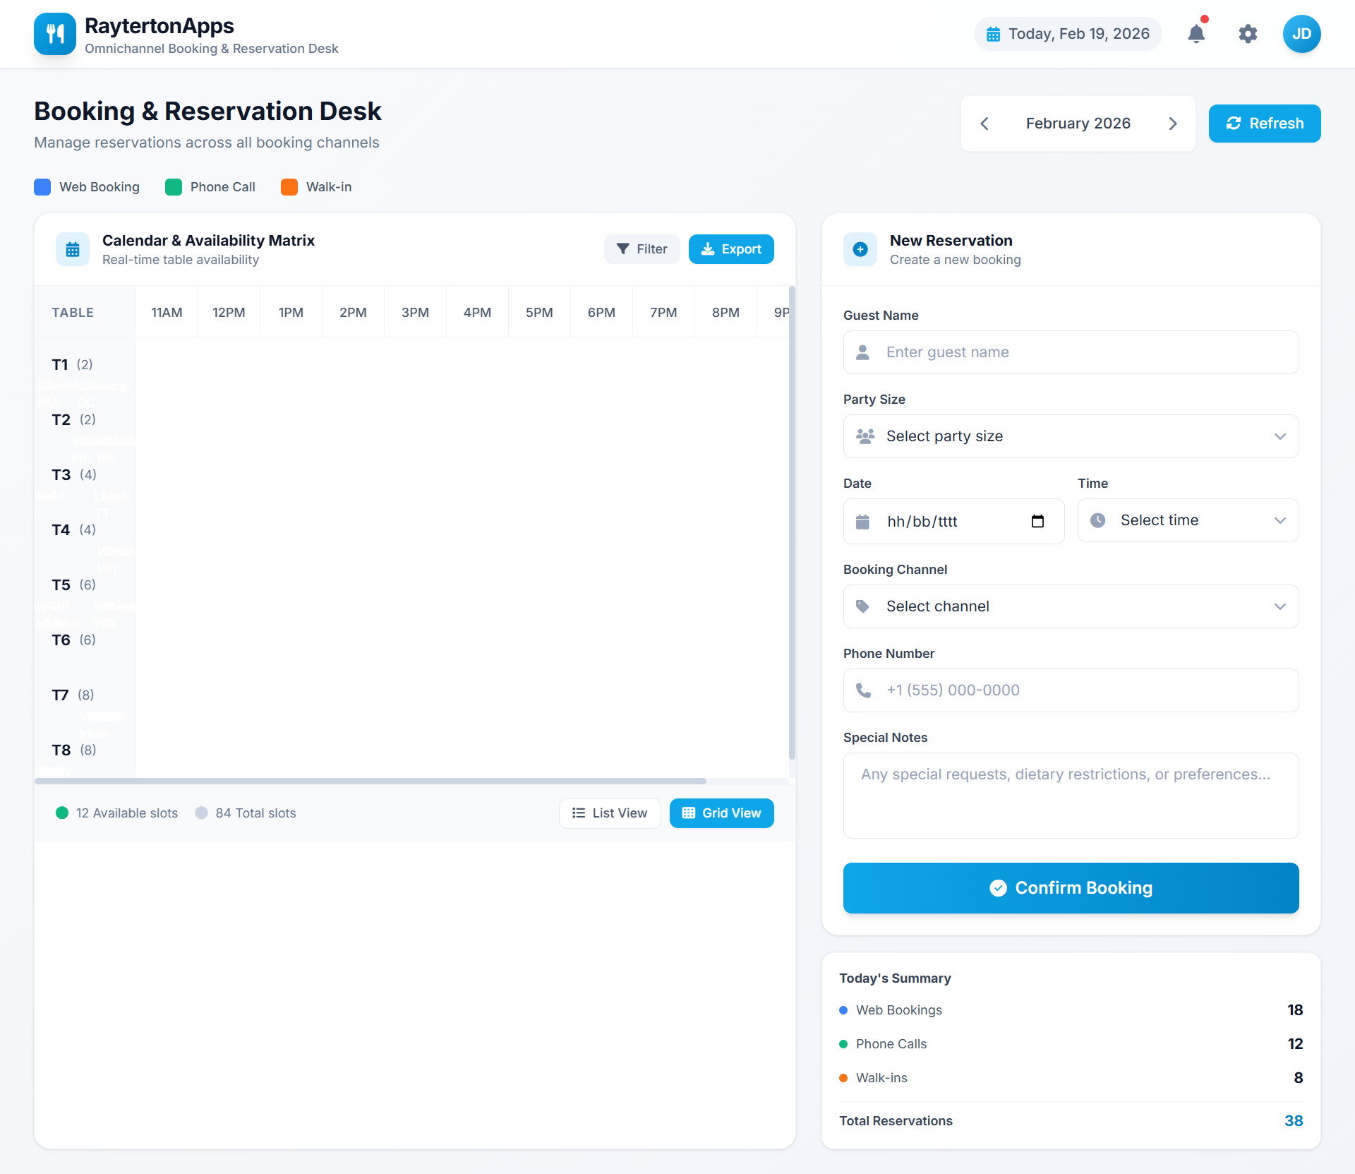This screenshot has height=1174, width=1355.
Task: Click the Today, Feb 19, 2026 date chip
Action: point(1067,33)
